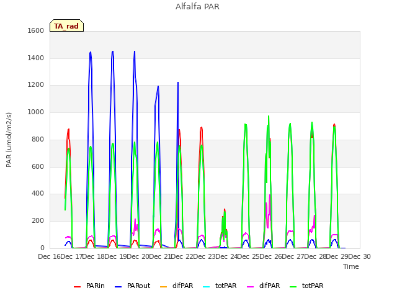
Task: Toggle the cyan totPAR legend entry
Action: [220, 286]
